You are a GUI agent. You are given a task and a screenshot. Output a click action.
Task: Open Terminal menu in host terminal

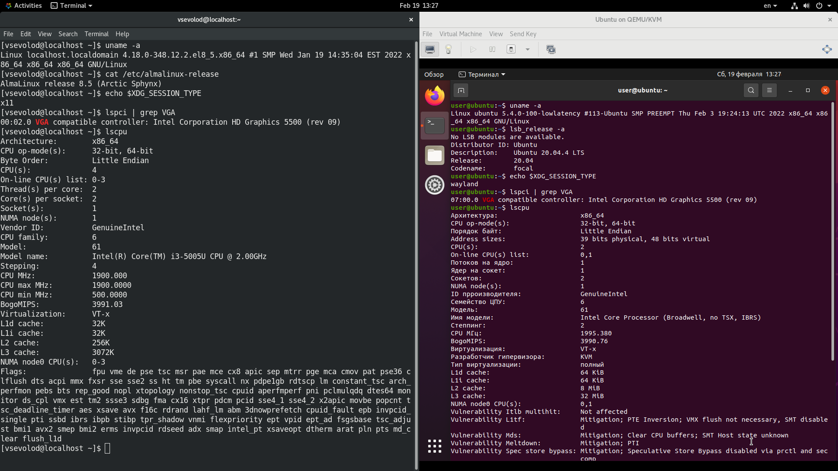pos(96,34)
